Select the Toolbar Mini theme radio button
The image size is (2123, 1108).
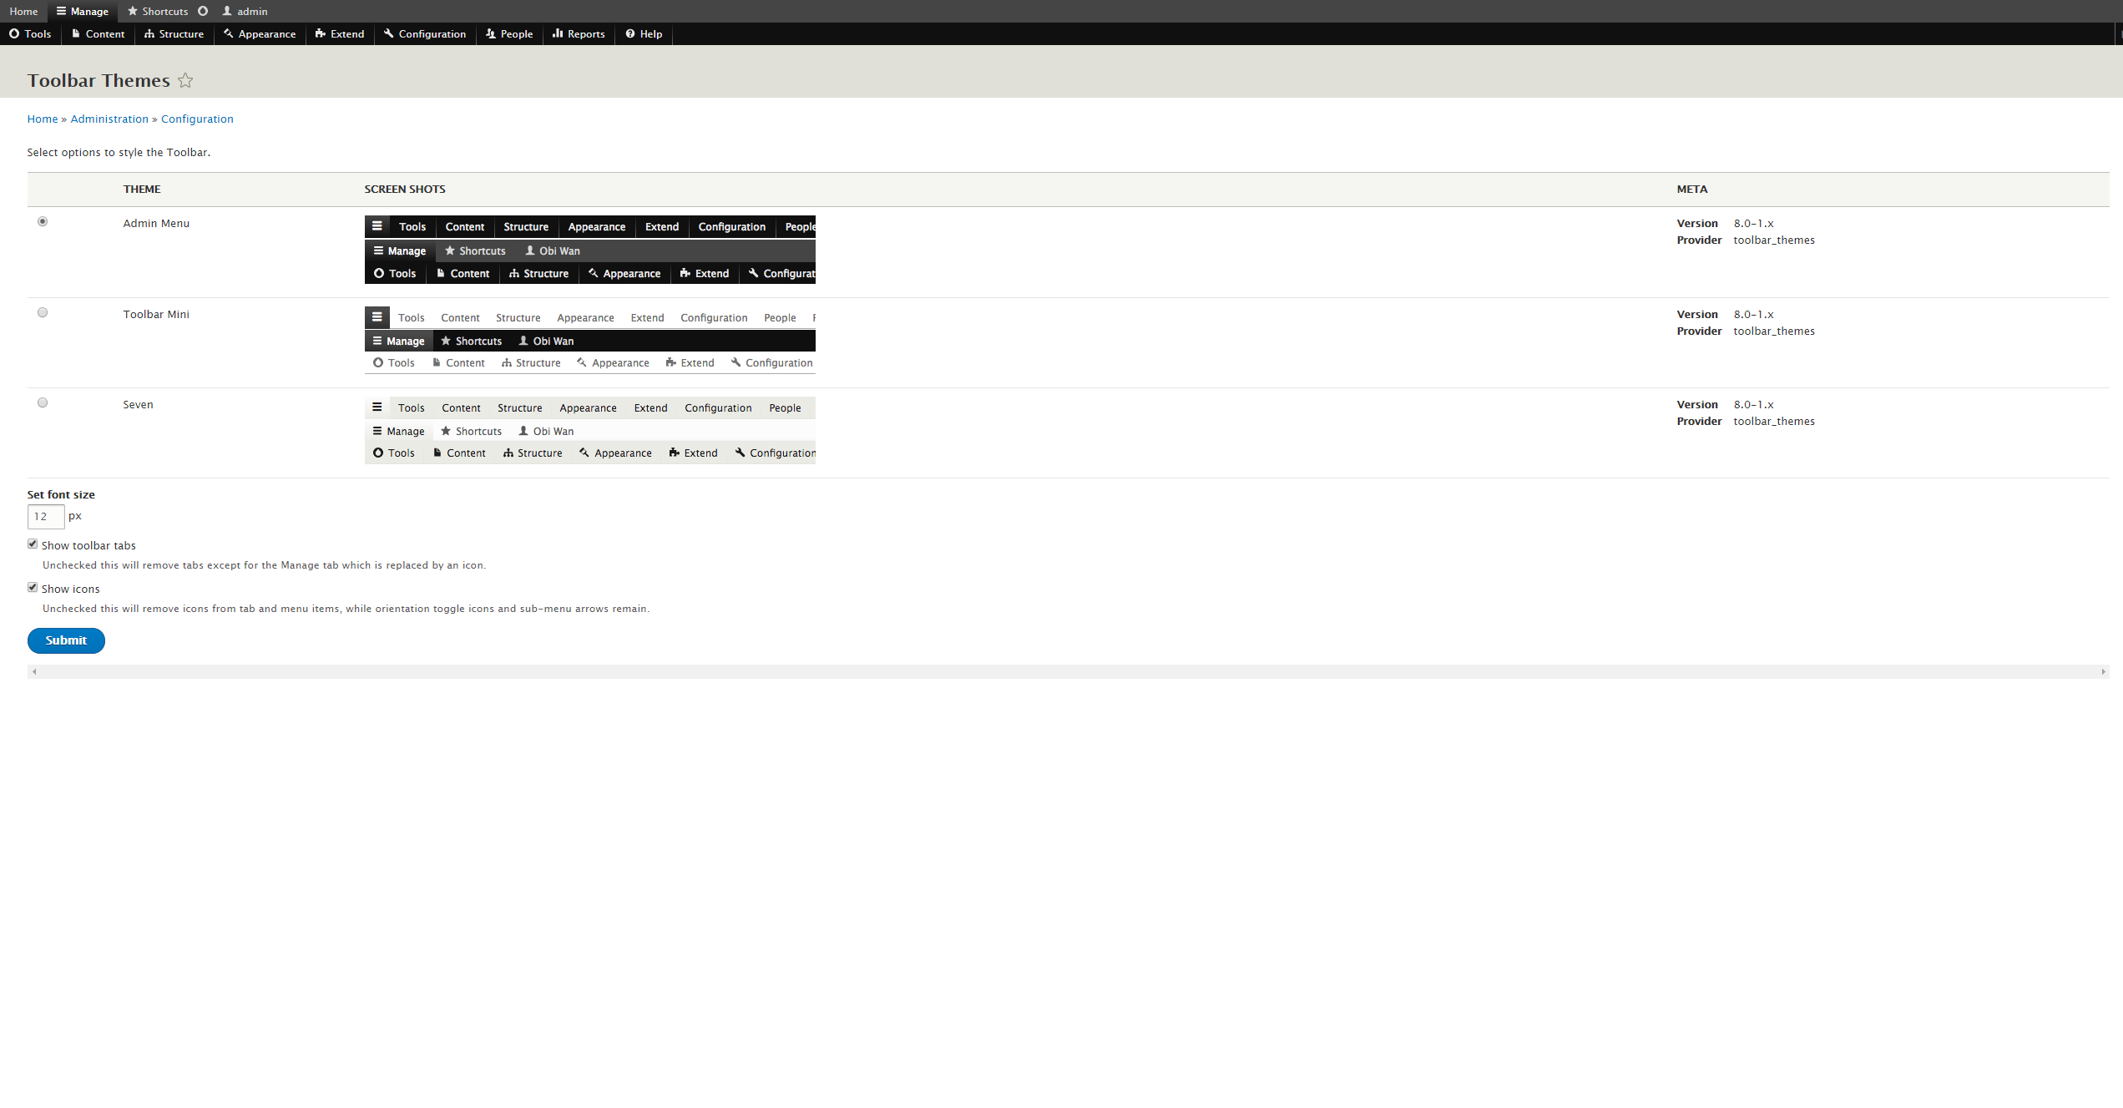[43, 313]
